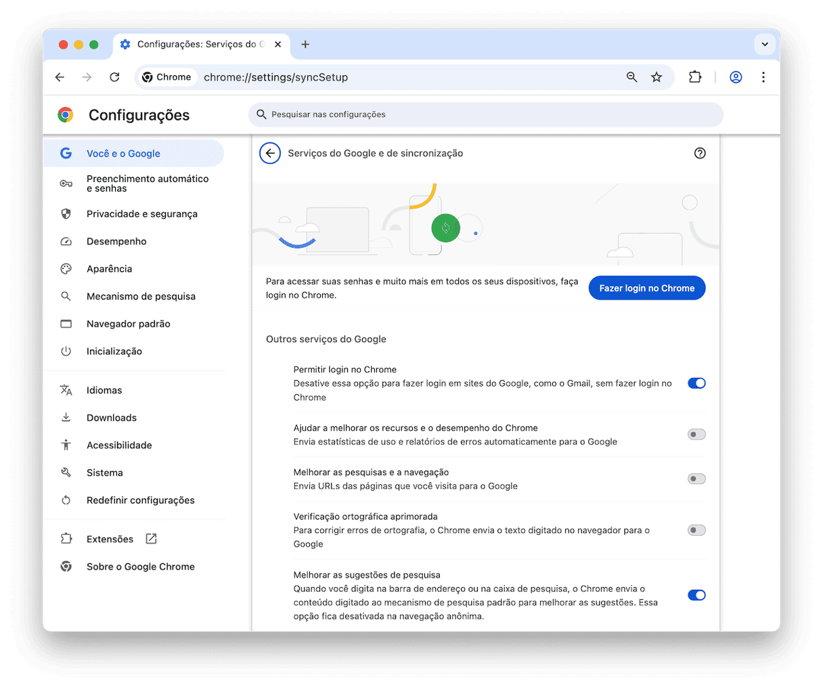823x688 pixels.
Task: Click the power icon beside Inicialização
Action: pyautogui.click(x=66, y=351)
